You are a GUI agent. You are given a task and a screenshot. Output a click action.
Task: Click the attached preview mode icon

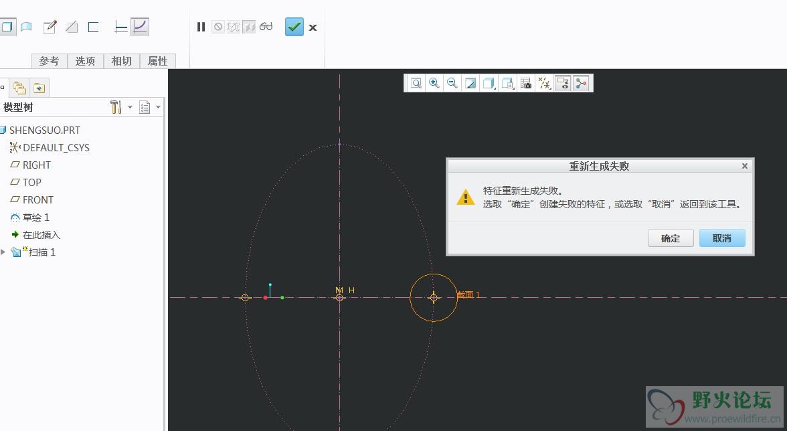249,27
